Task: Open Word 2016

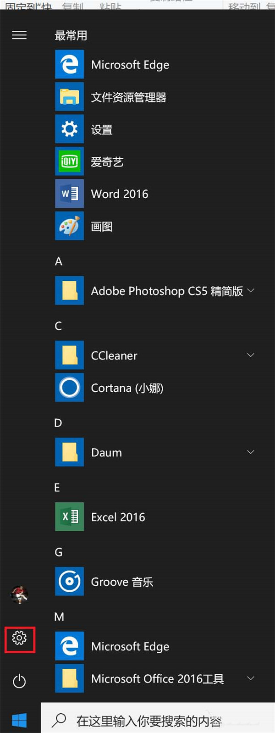Action: pos(119,194)
